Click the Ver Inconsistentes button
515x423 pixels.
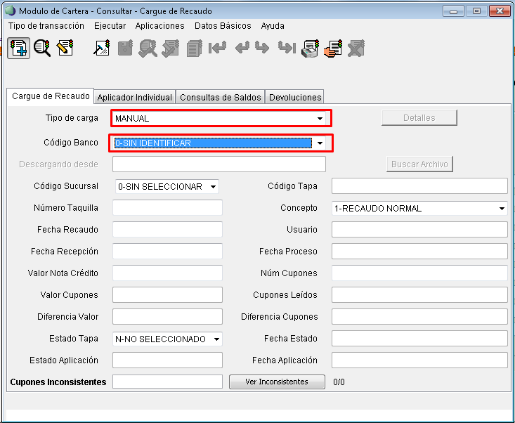click(277, 382)
